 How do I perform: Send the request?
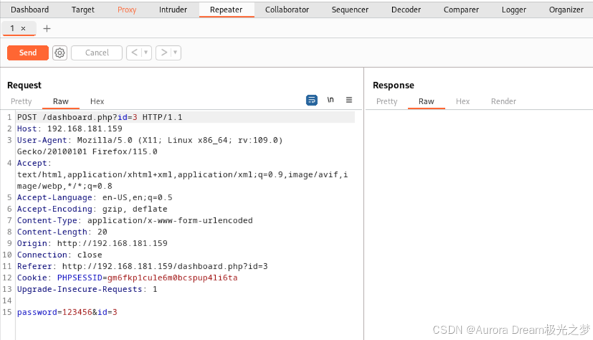tap(27, 53)
